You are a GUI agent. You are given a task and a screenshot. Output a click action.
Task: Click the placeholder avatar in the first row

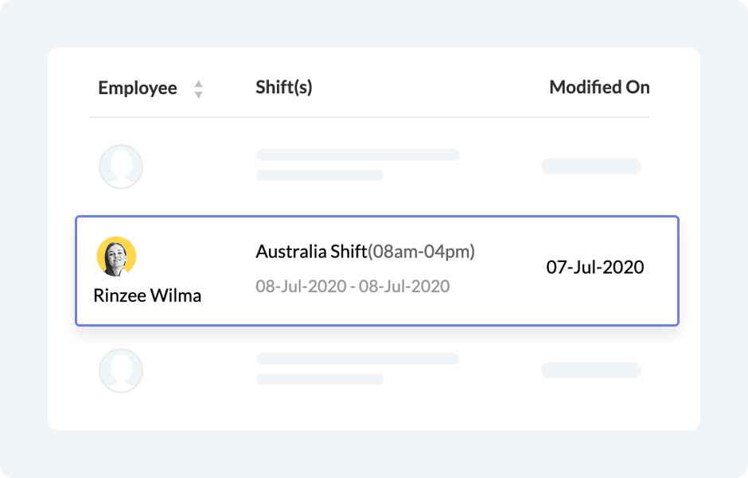pos(121,167)
